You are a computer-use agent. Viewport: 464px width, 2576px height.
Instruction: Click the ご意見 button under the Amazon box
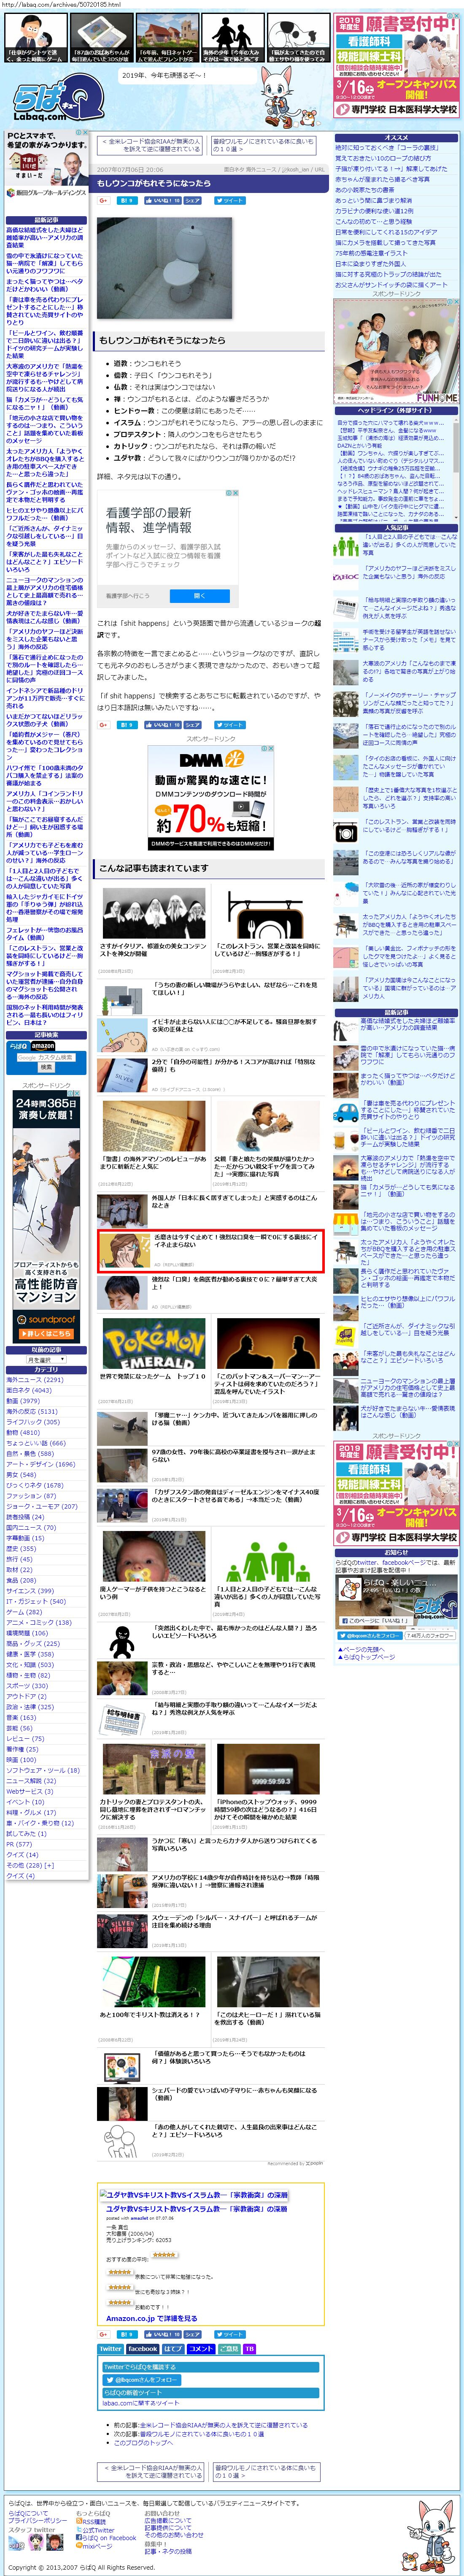[229, 2349]
